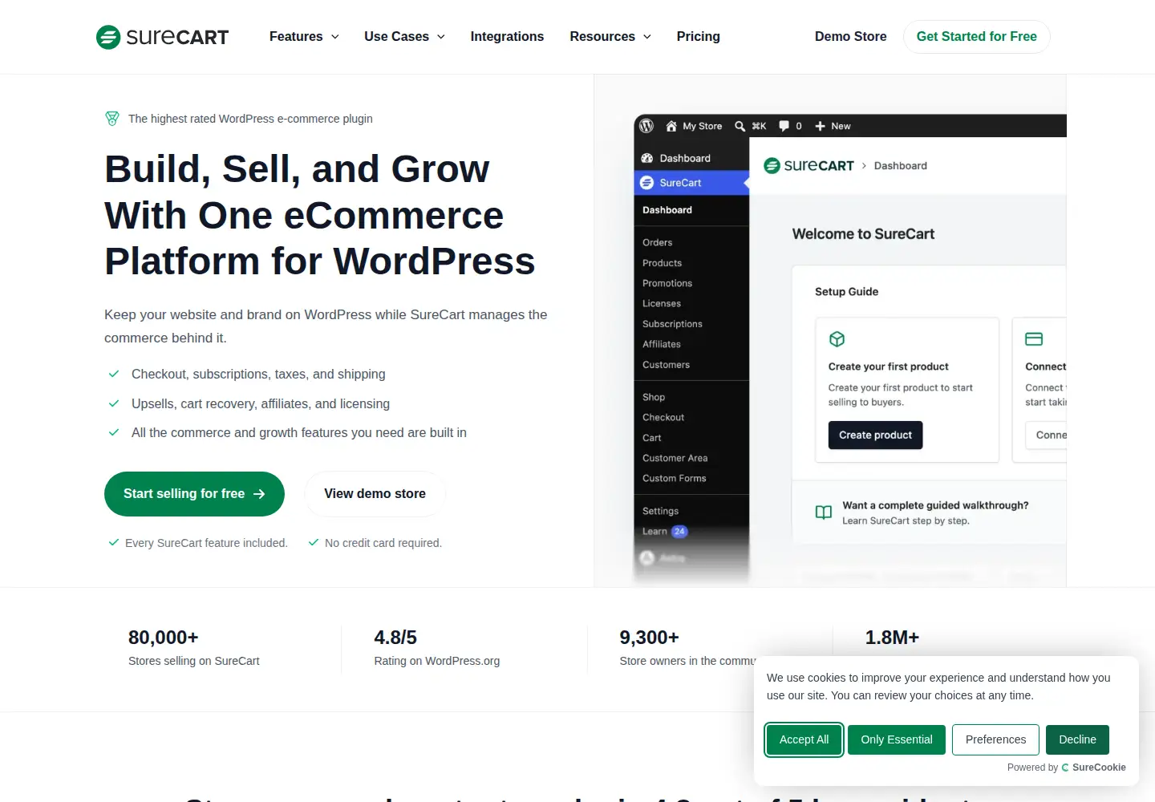Click the search magnifier icon in admin bar

tap(740, 126)
